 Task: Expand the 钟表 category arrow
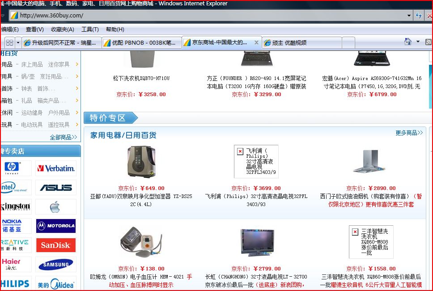(77, 88)
